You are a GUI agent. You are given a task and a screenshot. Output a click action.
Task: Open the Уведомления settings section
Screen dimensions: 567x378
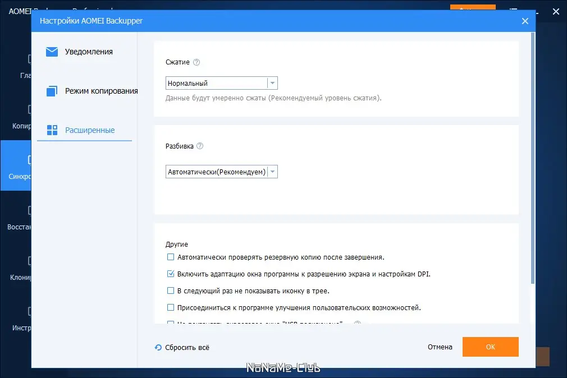point(84,52)
